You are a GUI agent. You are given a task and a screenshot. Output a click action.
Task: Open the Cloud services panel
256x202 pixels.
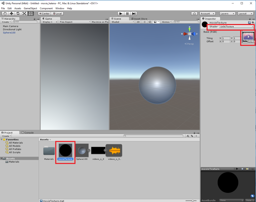point(194,13)
